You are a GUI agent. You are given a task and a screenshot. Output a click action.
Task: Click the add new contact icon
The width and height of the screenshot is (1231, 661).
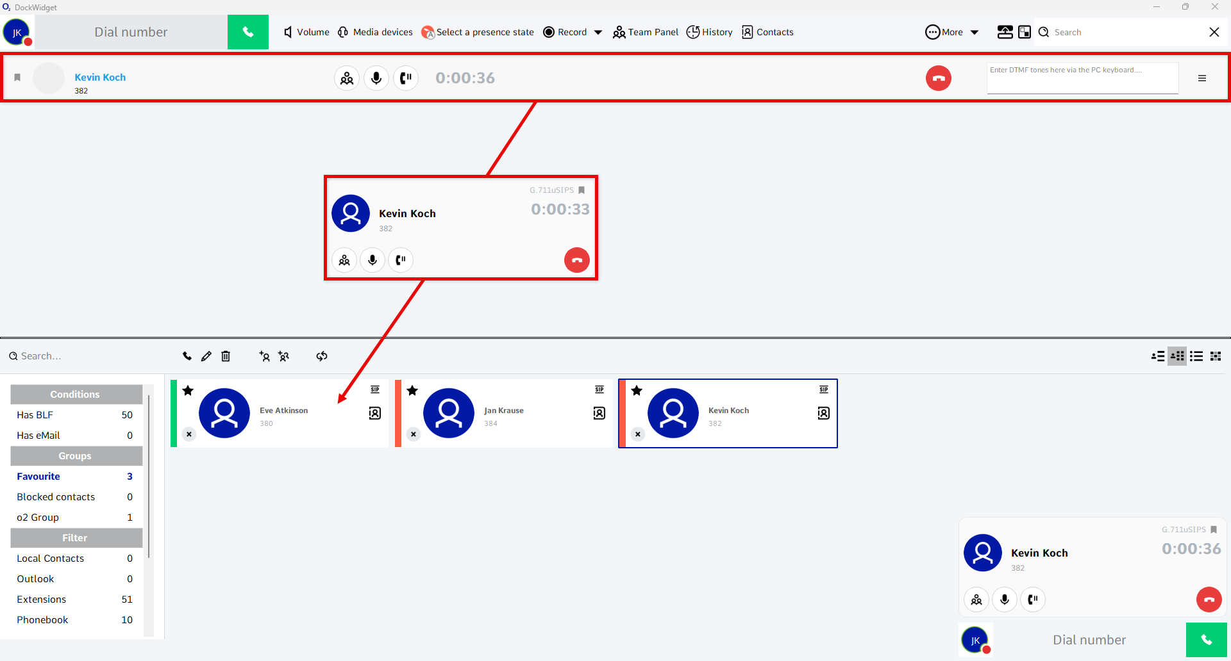[264, 356]
